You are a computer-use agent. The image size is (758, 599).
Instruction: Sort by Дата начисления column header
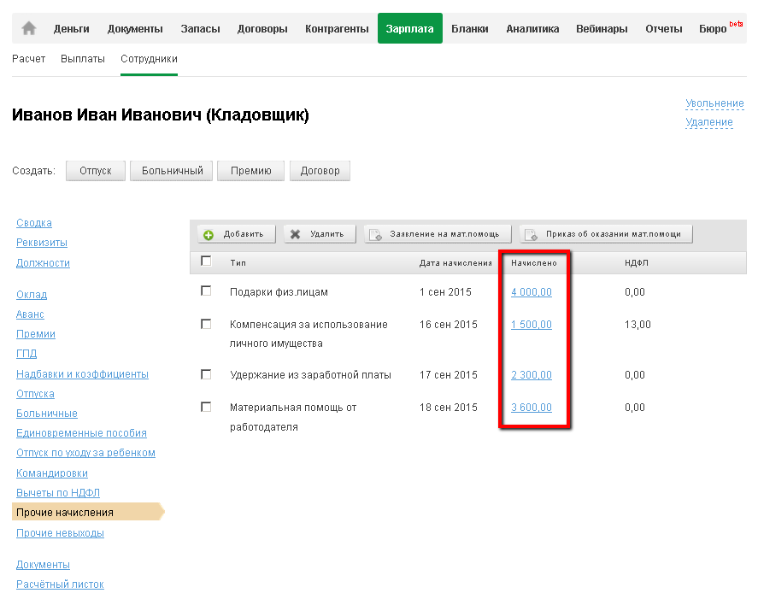click(x=455, y=262)
